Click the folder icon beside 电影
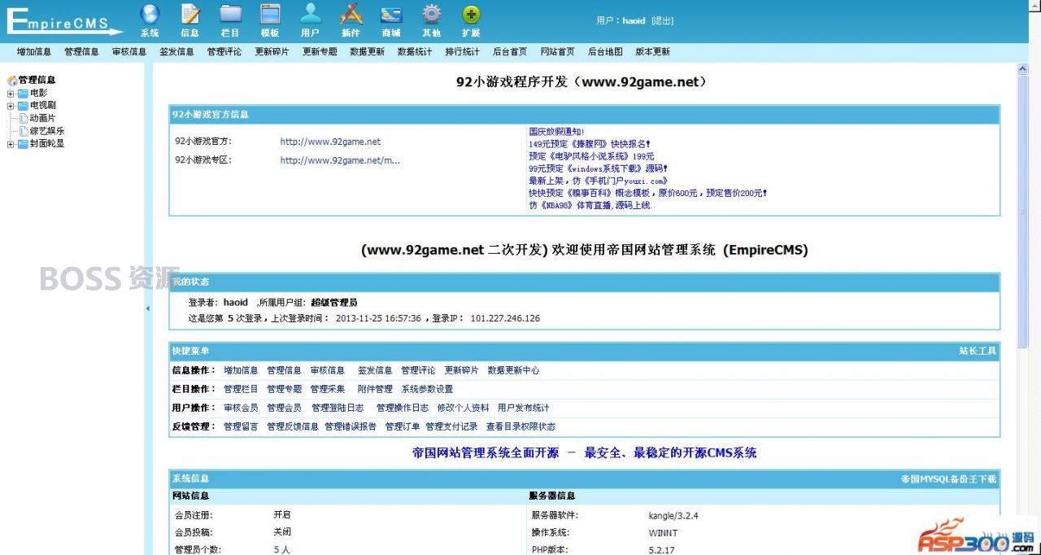This screenshot has height=555, width=1041. pos(23,93)
